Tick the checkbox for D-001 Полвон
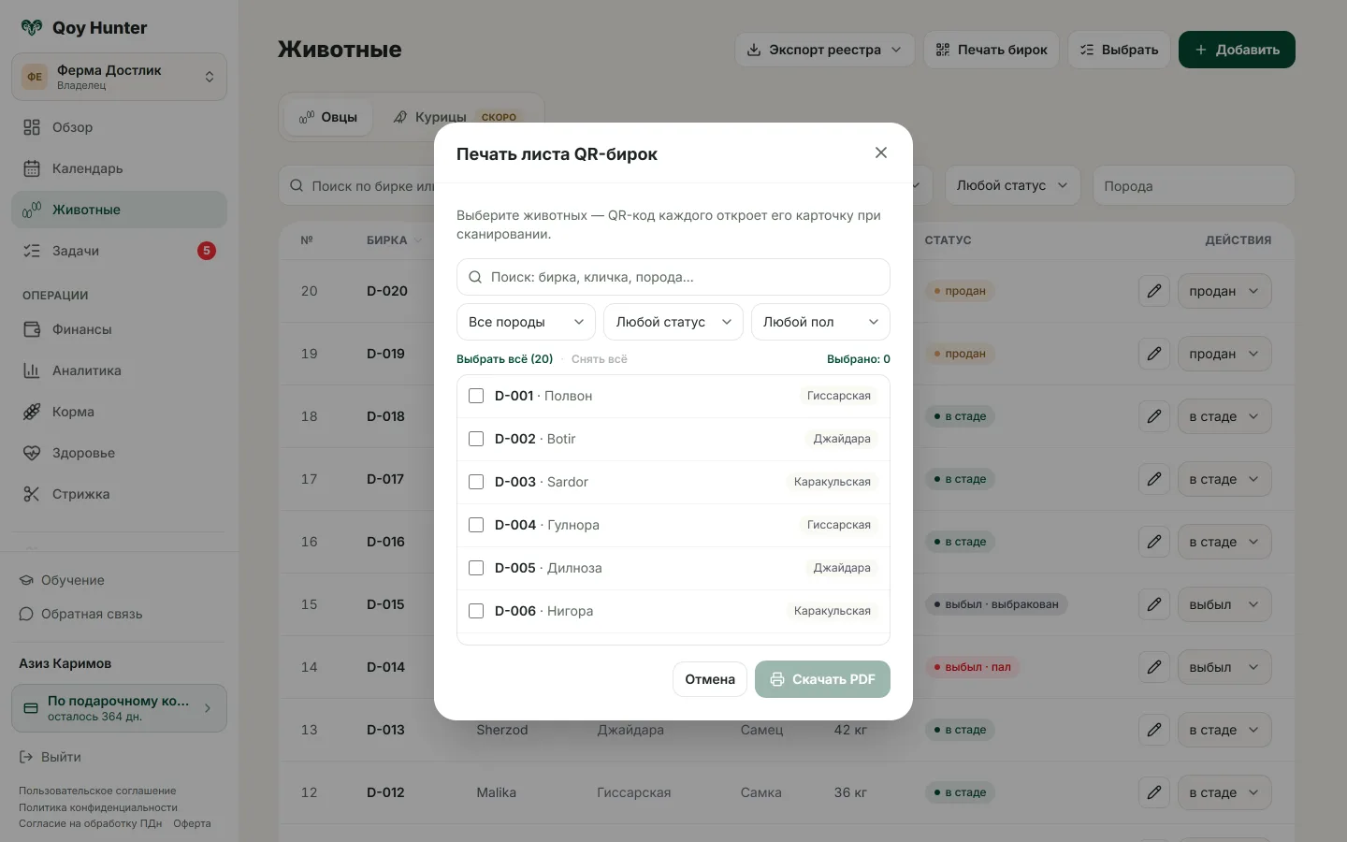 (476, 396)
